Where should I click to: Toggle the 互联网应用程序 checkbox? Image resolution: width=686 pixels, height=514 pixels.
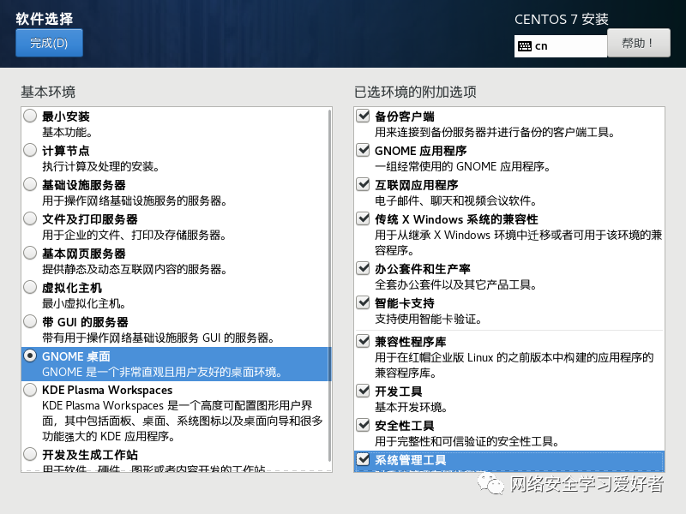point(363,184)
